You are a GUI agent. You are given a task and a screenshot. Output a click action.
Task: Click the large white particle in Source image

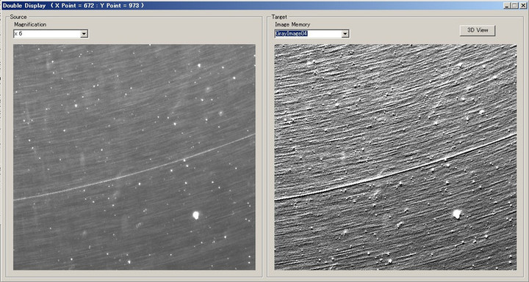pos(195,215)
